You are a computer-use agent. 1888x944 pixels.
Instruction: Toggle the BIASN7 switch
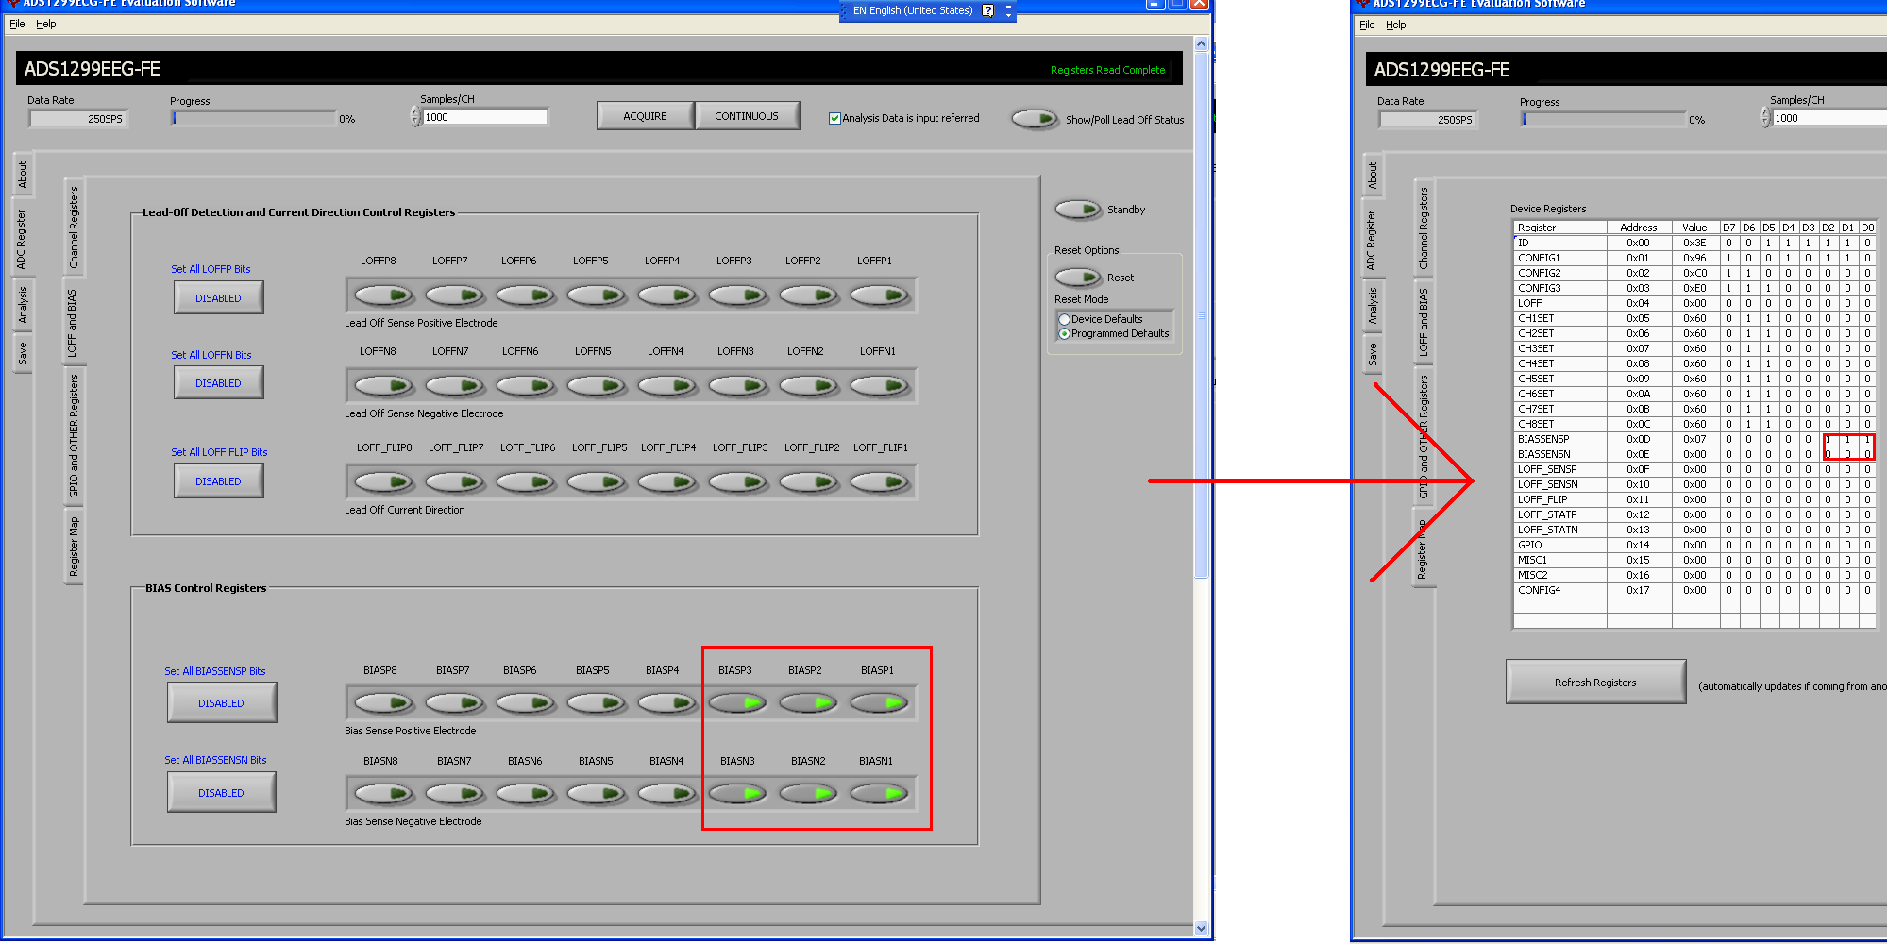(454, 793)
